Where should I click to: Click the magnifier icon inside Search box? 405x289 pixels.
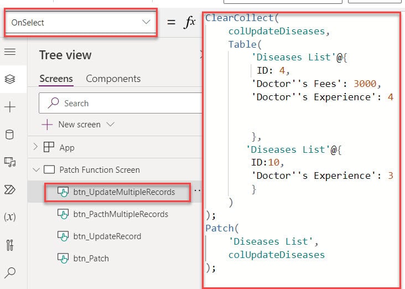tap(53, 103)
